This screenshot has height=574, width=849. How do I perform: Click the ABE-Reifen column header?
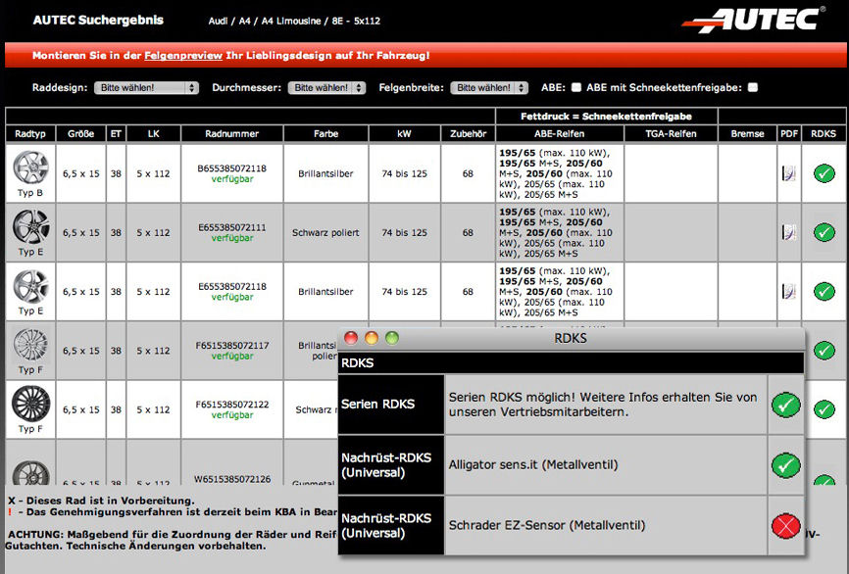[560, 133]
